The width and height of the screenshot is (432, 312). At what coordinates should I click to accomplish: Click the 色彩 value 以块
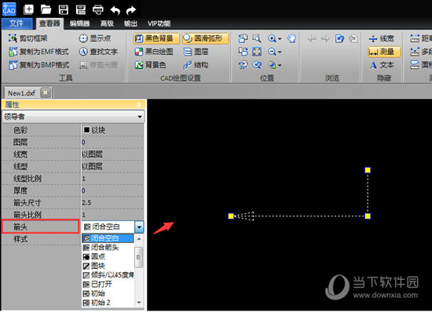(x=112, y=130)
